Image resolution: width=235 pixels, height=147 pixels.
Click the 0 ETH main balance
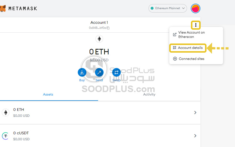click(x=99, y=52)
